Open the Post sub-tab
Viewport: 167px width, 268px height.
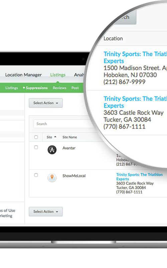(x=75, y=88)
